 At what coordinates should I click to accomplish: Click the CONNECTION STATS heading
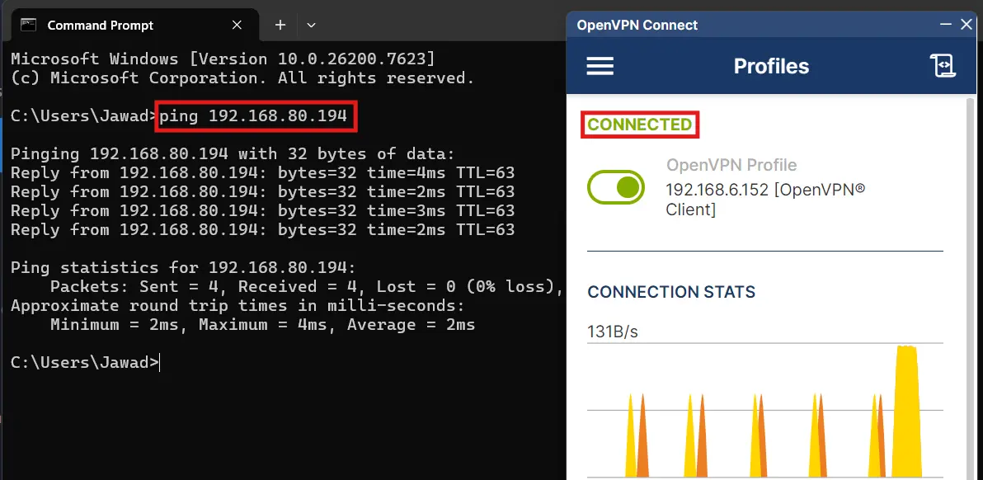pos(670,292)
